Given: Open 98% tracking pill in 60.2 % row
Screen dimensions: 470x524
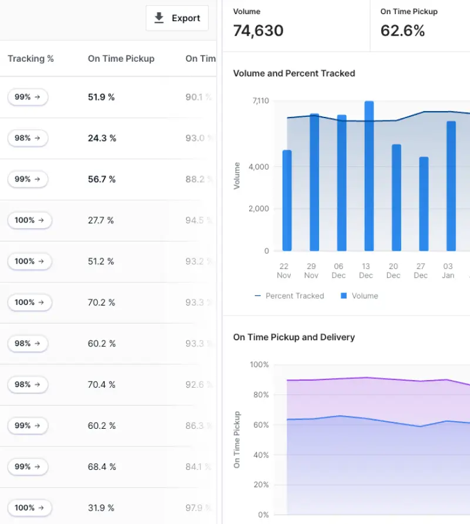Looking at the screenshot, I should pos(28,344).
